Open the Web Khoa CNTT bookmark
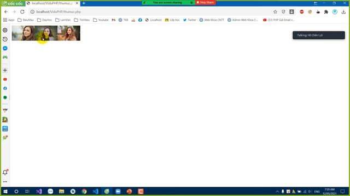Image resolution: width=350 pixels, height=196 pixels. pyautogui.click(x=212, y=20)
